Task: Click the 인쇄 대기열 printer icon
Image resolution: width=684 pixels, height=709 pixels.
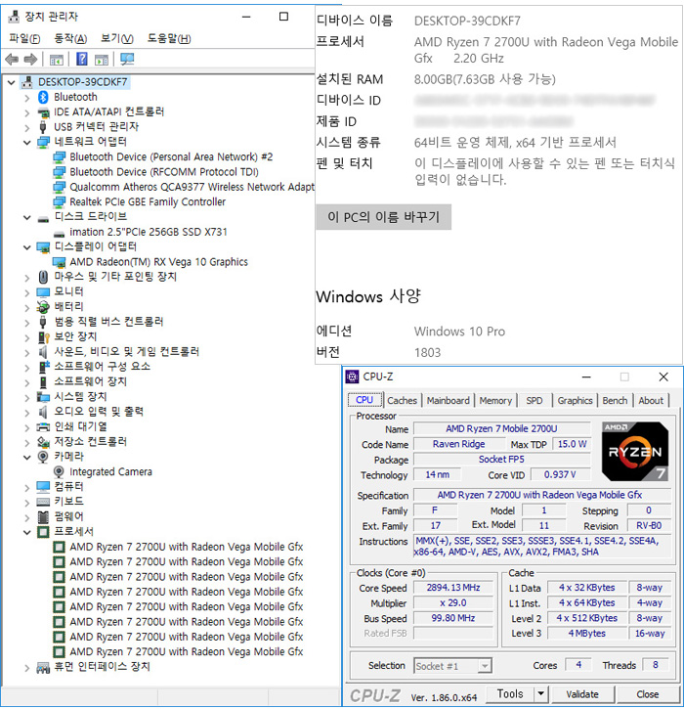Action: coord(43,426)
